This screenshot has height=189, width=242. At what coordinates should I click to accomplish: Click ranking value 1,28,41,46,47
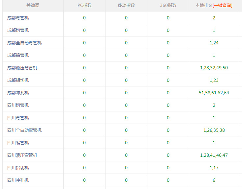(x=214, y=155)
